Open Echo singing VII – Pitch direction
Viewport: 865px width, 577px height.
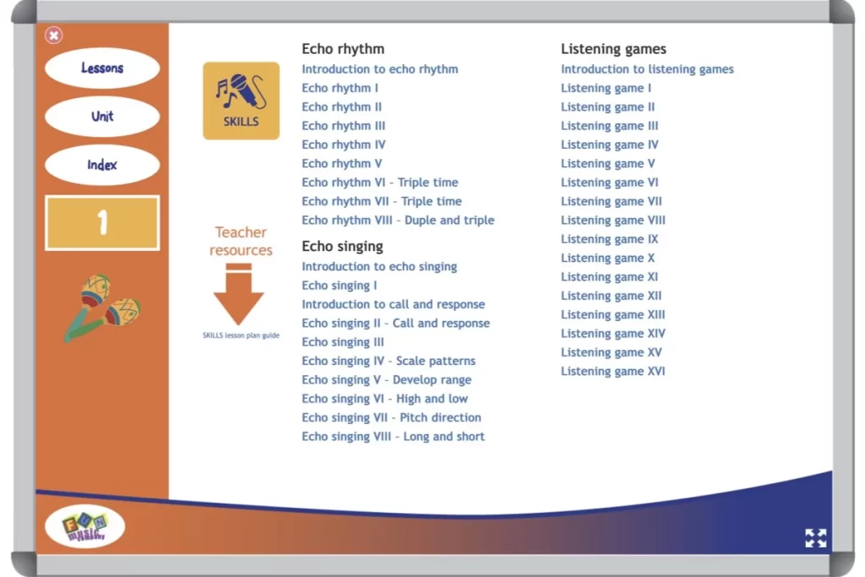(x=391, y=417)
